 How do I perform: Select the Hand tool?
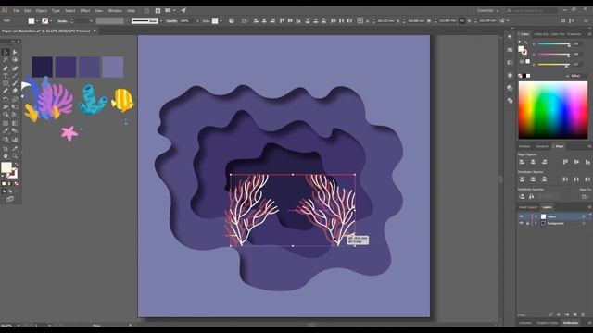pyautogui.click(x=6, y=156)
